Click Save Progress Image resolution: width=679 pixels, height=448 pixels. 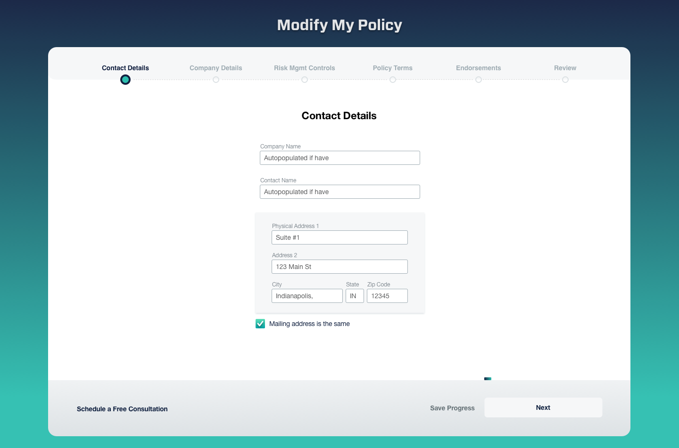(x=452, y=408)
